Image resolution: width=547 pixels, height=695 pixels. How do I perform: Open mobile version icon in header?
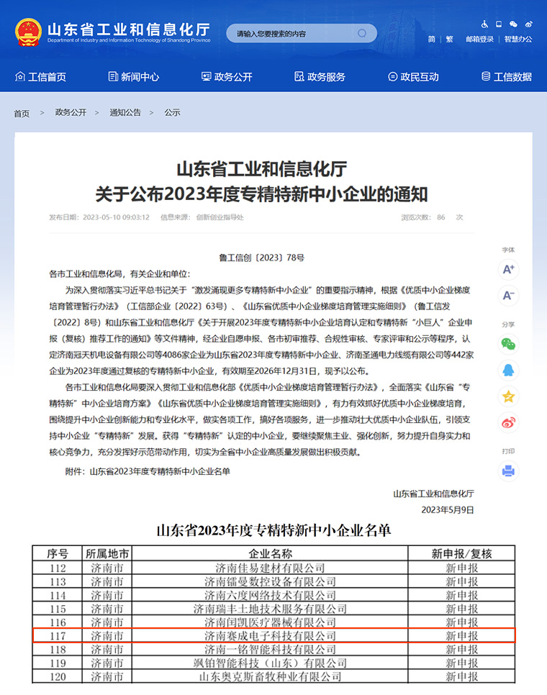pos(499,24)
